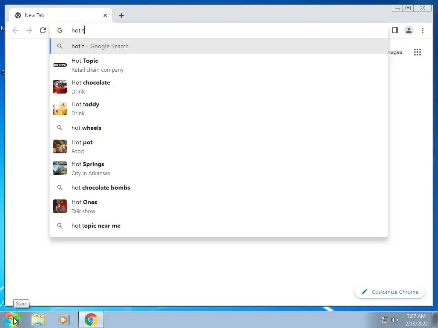
Task: Click the Chrome taskbar icon
Action: (x=91, y=319)
